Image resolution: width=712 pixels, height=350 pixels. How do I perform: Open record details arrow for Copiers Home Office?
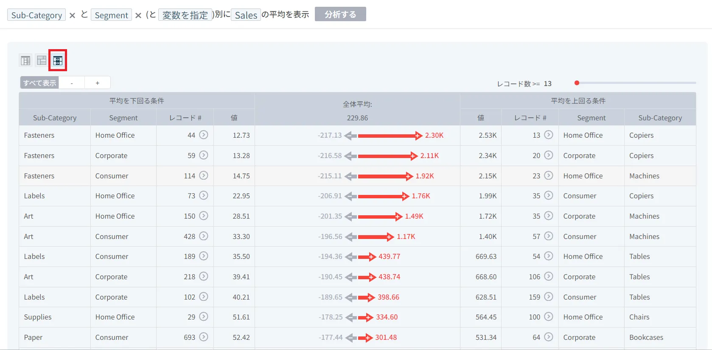[549, 135]
